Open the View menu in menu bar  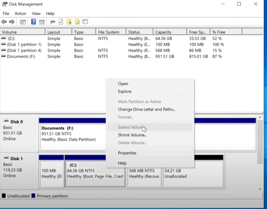(36, 13)
